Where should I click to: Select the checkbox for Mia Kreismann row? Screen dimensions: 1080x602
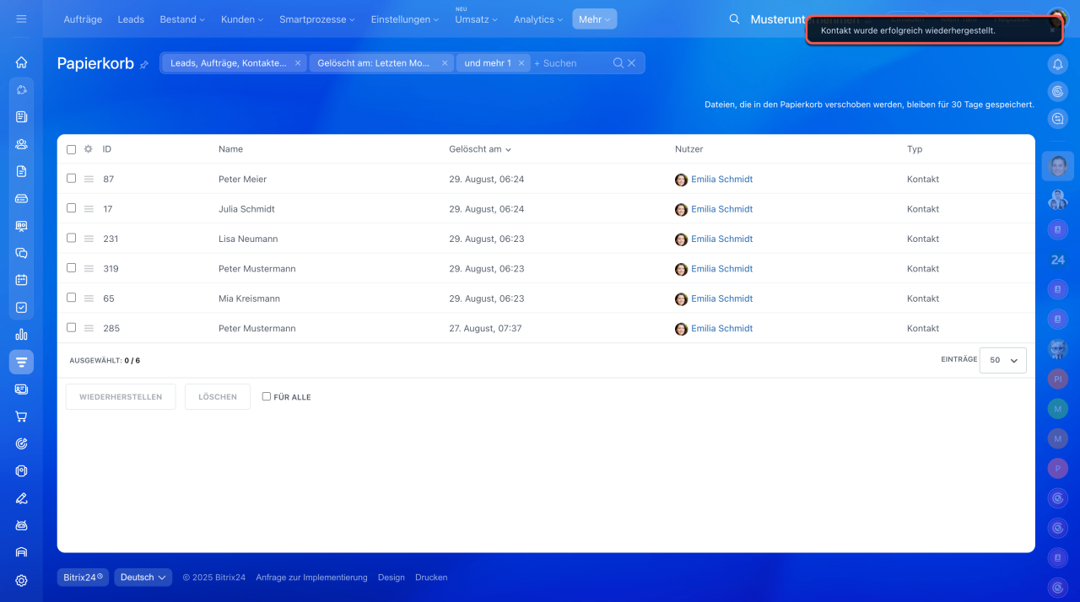point(71,298)
